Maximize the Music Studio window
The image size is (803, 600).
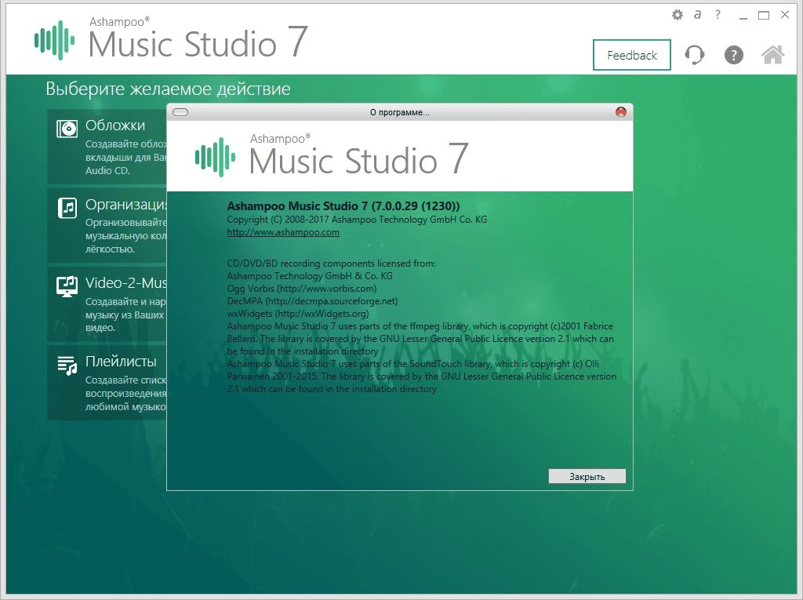764,16
